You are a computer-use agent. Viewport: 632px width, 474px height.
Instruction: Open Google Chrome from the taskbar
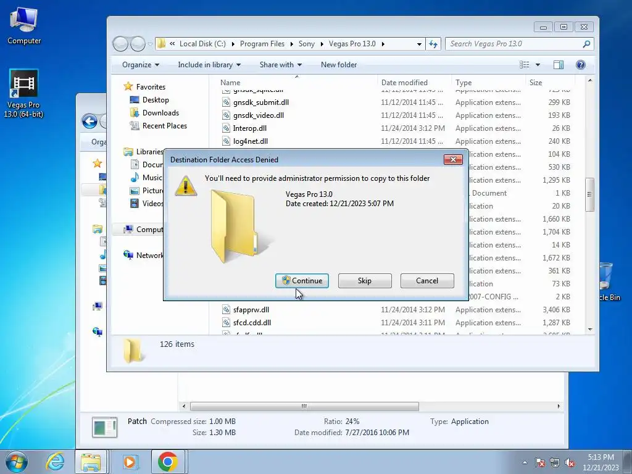[168, 462]
